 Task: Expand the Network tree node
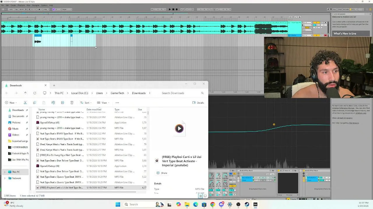coord(4,178)
